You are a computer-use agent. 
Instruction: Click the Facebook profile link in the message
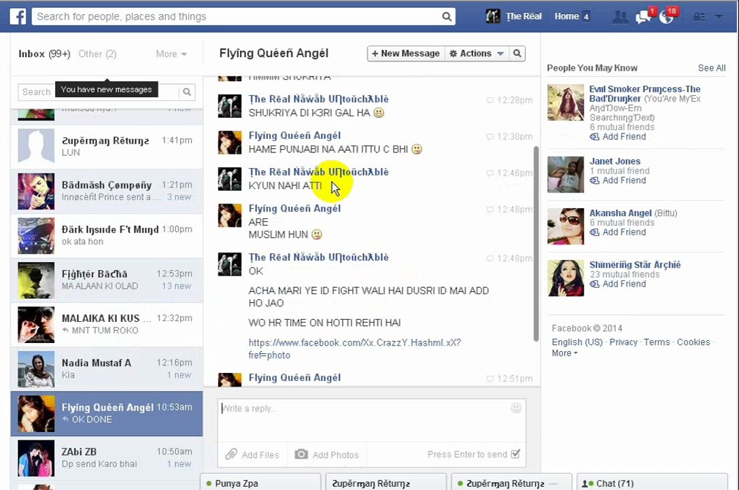pyautogui.click(x=355, y=348)
